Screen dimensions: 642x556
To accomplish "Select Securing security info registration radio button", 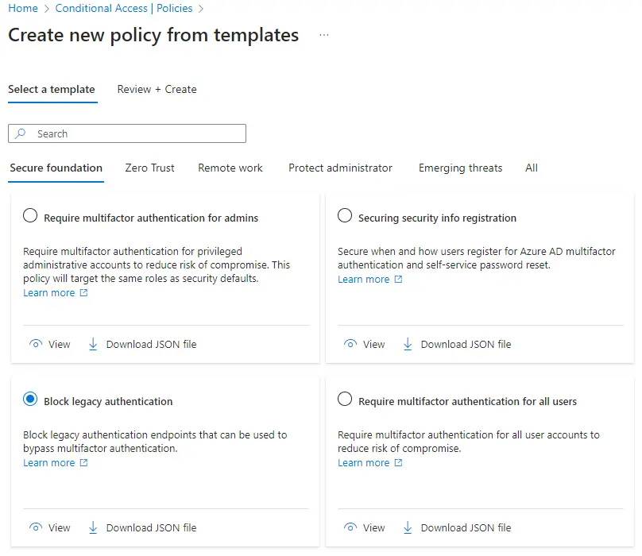I will [345, 216].
